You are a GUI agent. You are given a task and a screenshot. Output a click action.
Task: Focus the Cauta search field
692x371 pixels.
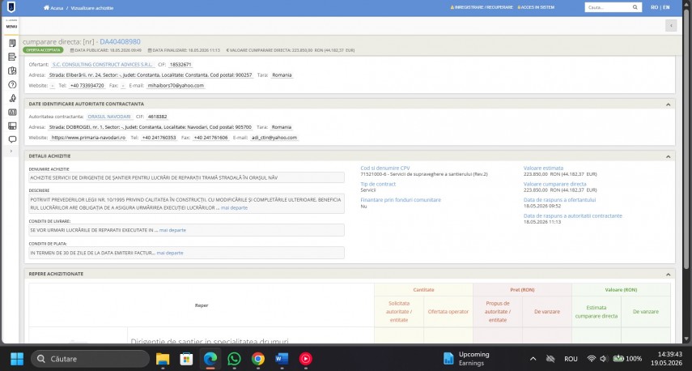tap(609, 7)
